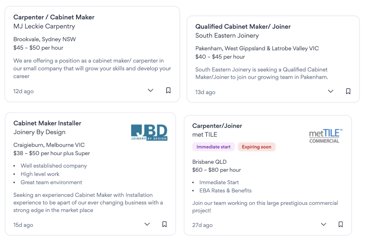The image size is (365, 242).
Task: Expand the South Eastern Joinery job details
Action: pyautogui.click(x=331, y=91)
